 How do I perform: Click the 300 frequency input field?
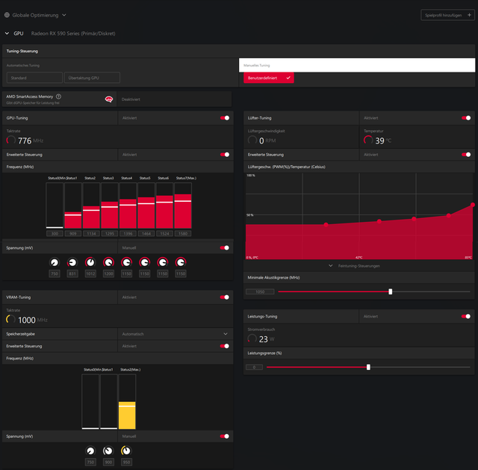55,234
